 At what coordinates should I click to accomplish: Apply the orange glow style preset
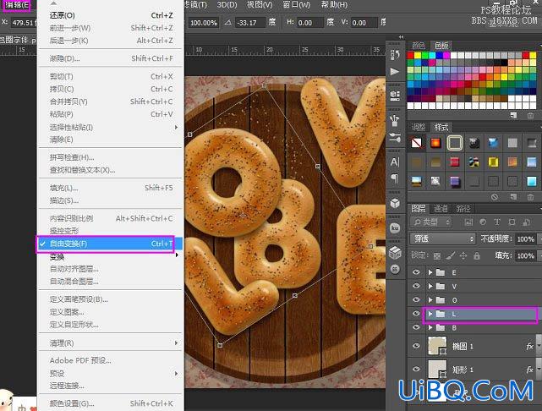click(435, 142)
